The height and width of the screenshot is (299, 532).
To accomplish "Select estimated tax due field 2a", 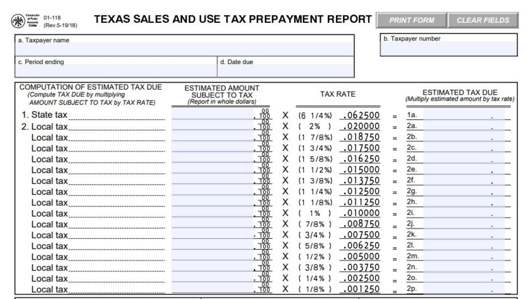I will coord(464,125).
